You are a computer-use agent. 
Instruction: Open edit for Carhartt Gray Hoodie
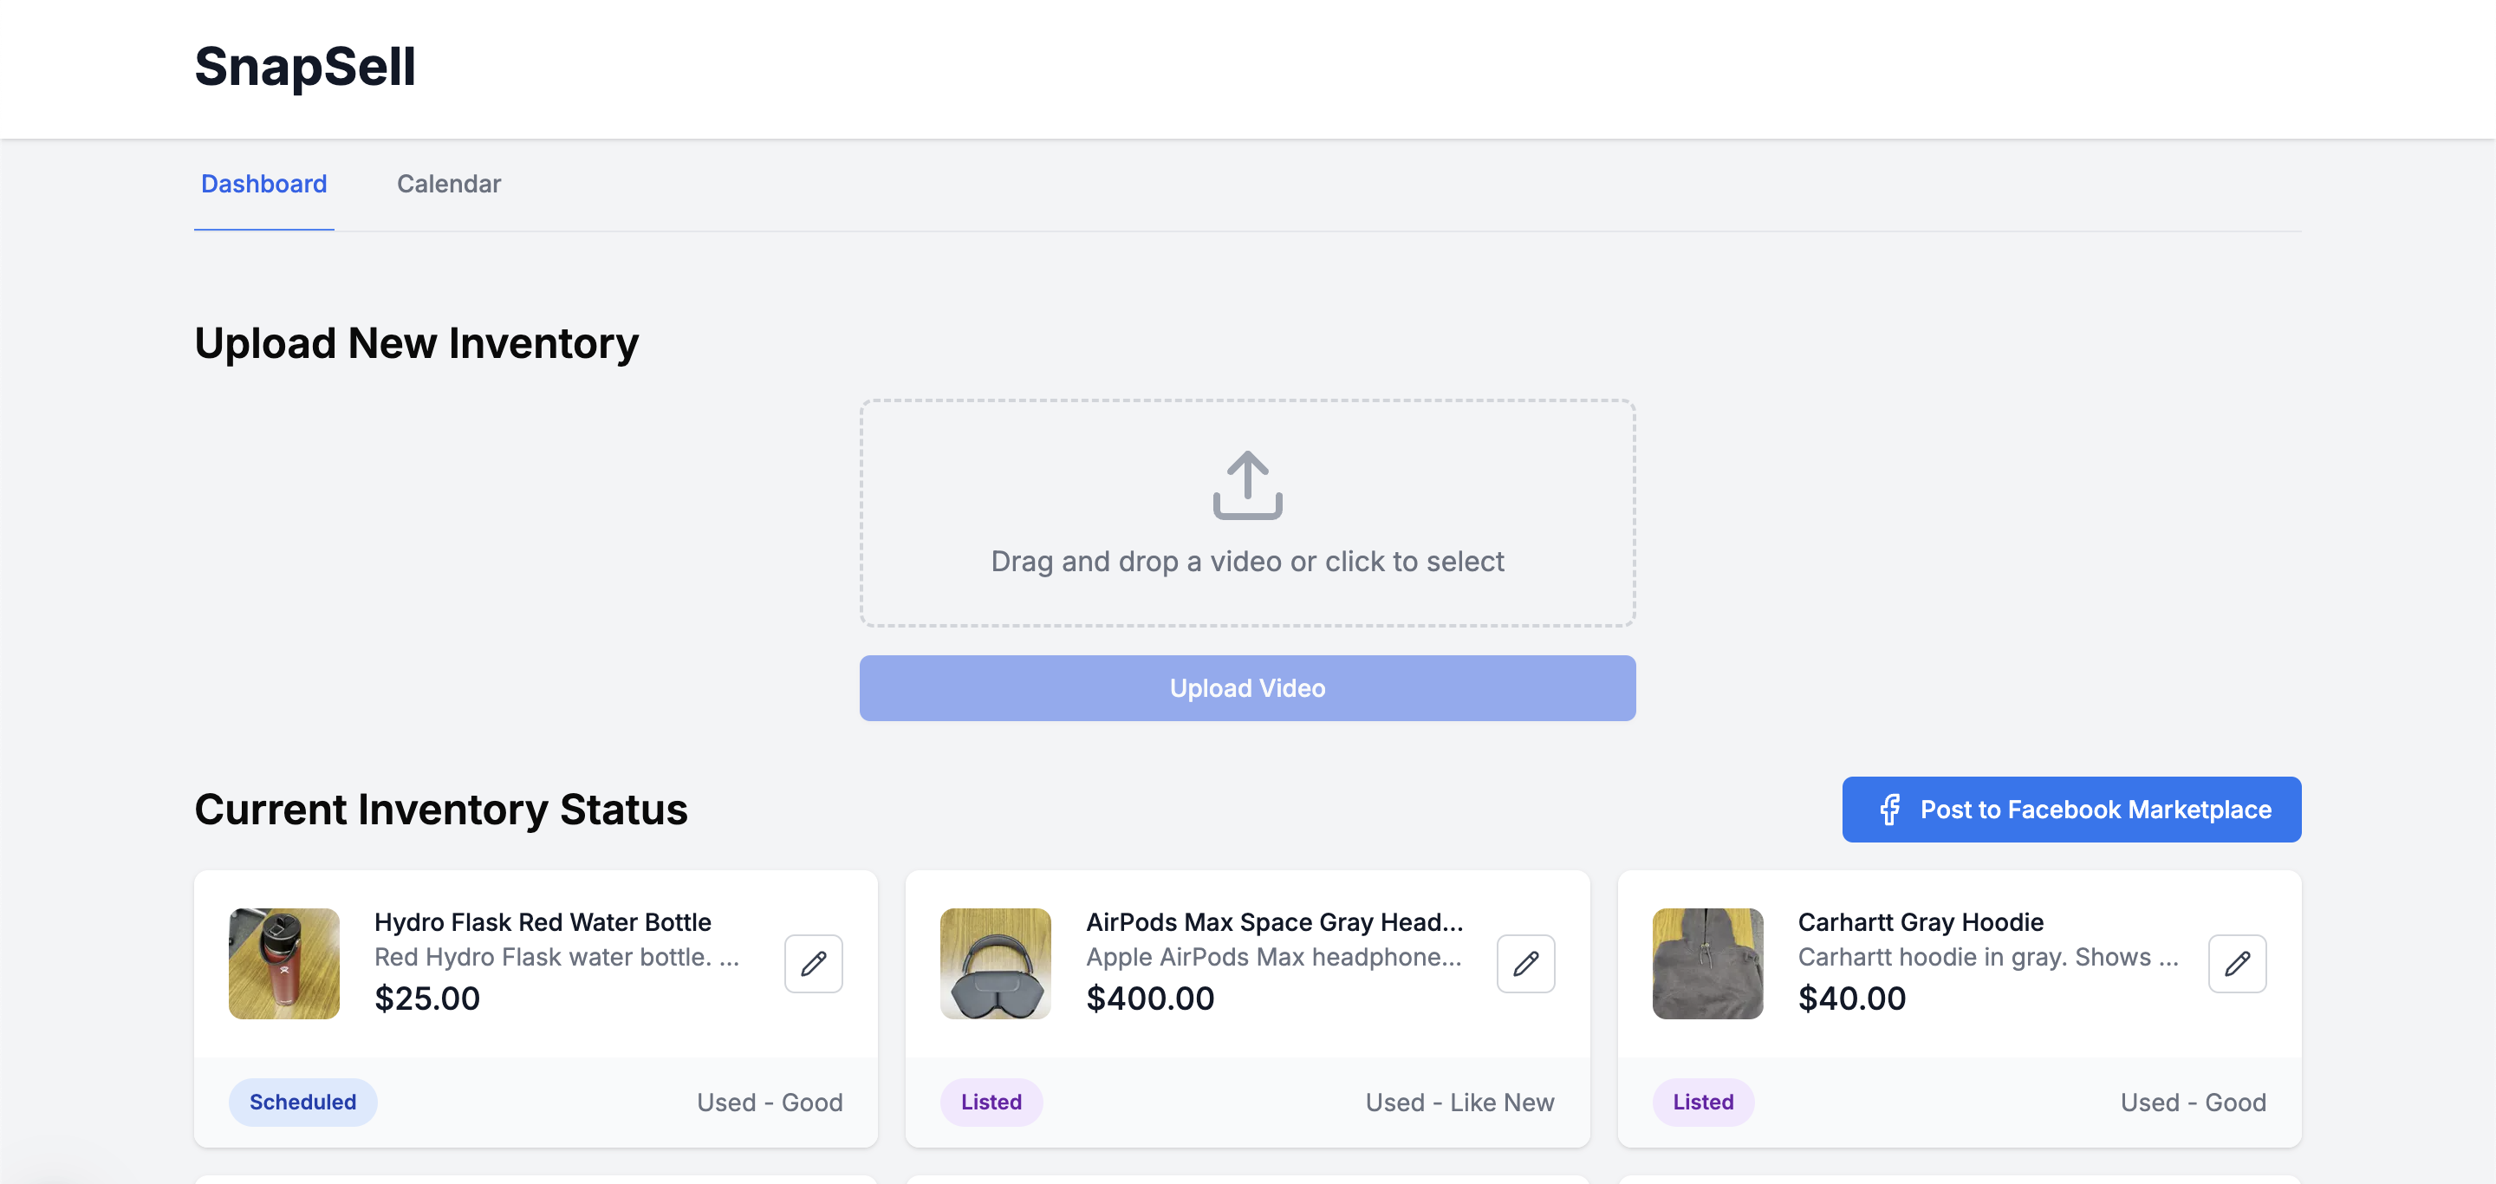point(2236,963)
